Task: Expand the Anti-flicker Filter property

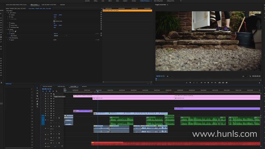Action: click(x=8, y=27)
